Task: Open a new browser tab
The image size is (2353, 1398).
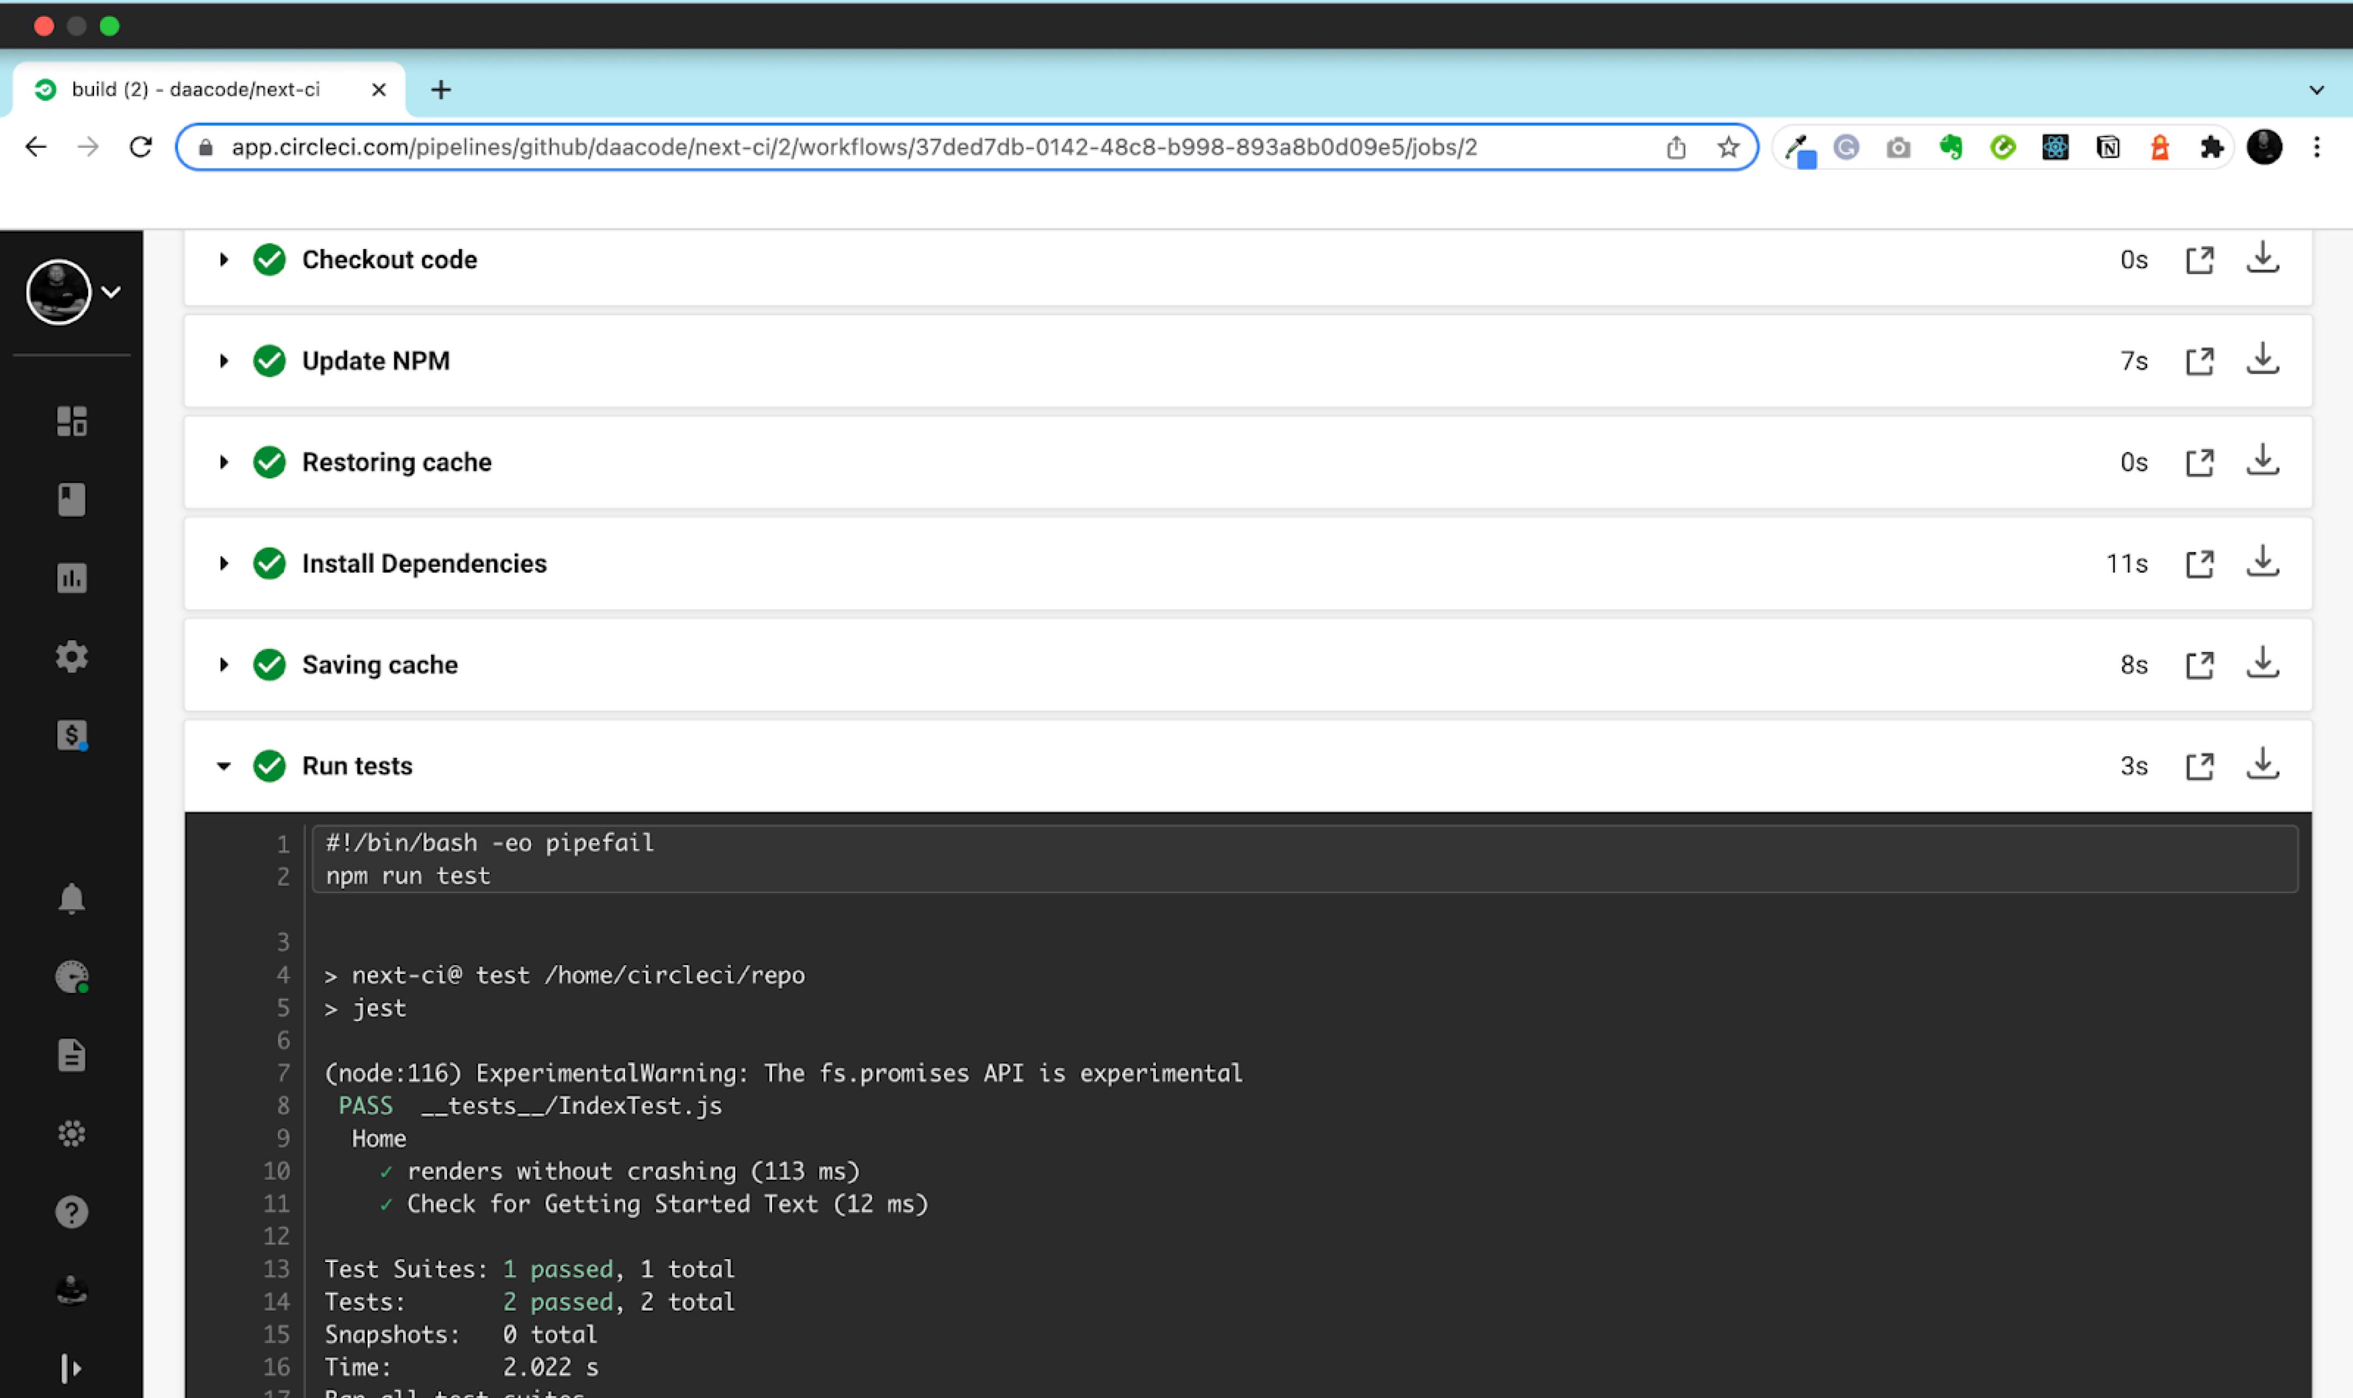Action: 442,90
